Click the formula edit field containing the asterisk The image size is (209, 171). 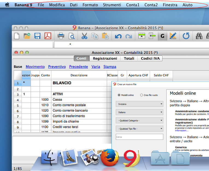coord(131,44)
